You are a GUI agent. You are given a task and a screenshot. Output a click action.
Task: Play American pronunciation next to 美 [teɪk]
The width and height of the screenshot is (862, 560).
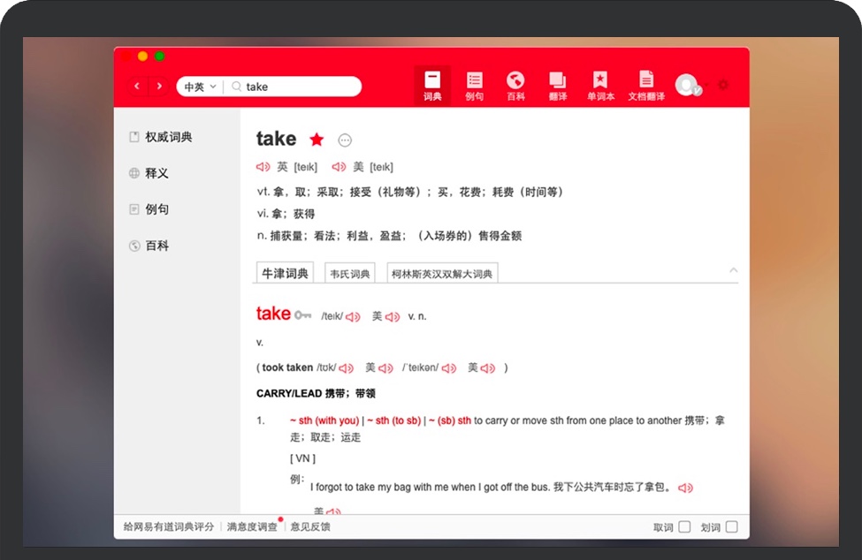point(339,167)
